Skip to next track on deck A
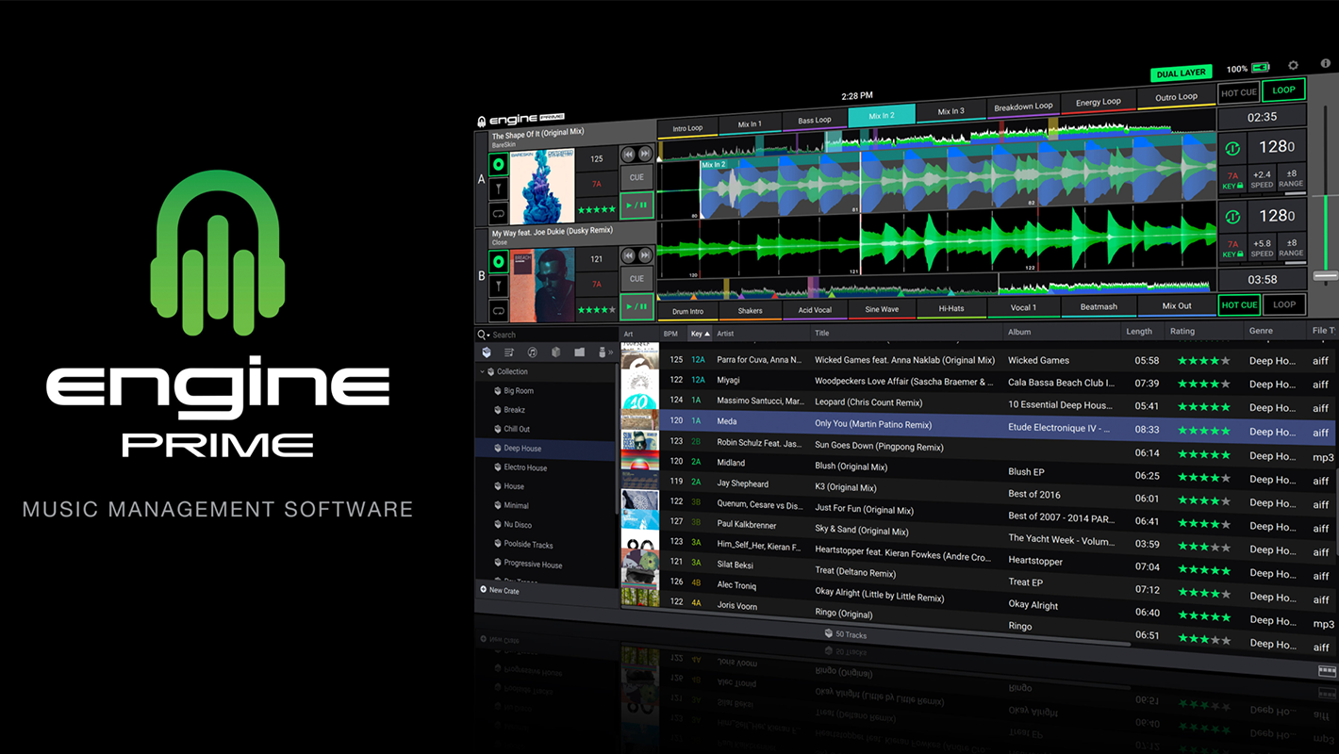 645,154
